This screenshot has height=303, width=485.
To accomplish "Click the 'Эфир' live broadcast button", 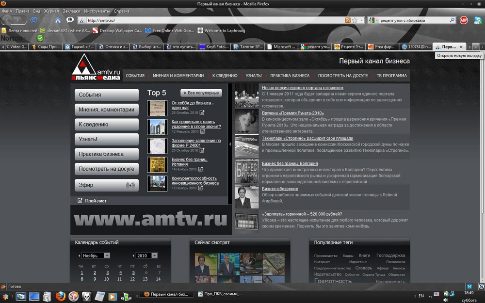I will coord(106,185).
